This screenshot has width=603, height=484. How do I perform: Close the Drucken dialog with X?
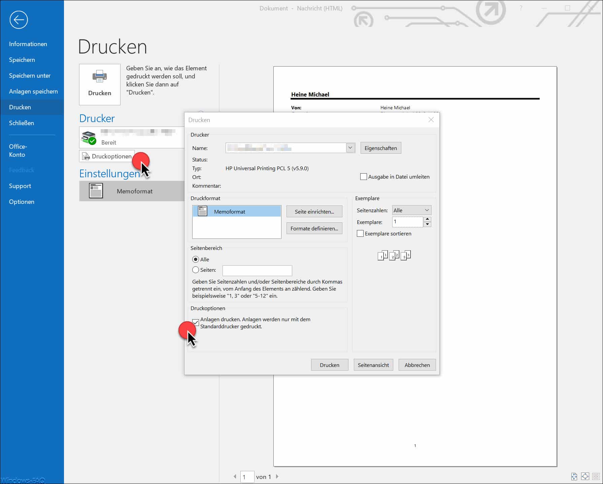point(431,120)
